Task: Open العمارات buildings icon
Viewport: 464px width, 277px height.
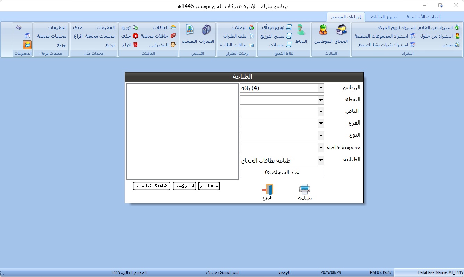Action: [x=206, y=31]
